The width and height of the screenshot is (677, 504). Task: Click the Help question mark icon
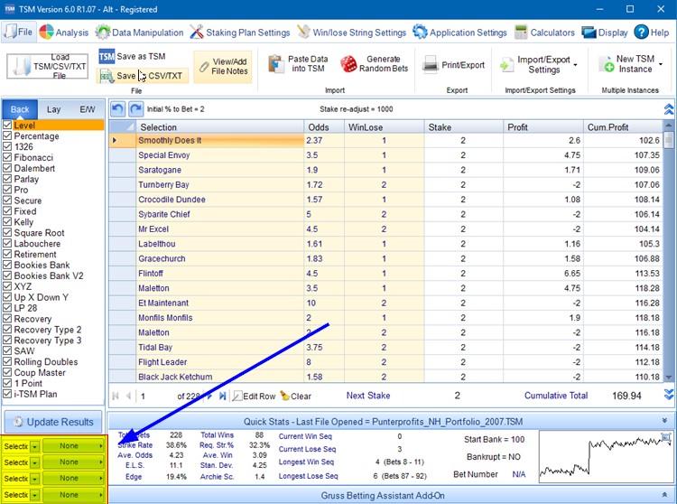coord(641,33)
